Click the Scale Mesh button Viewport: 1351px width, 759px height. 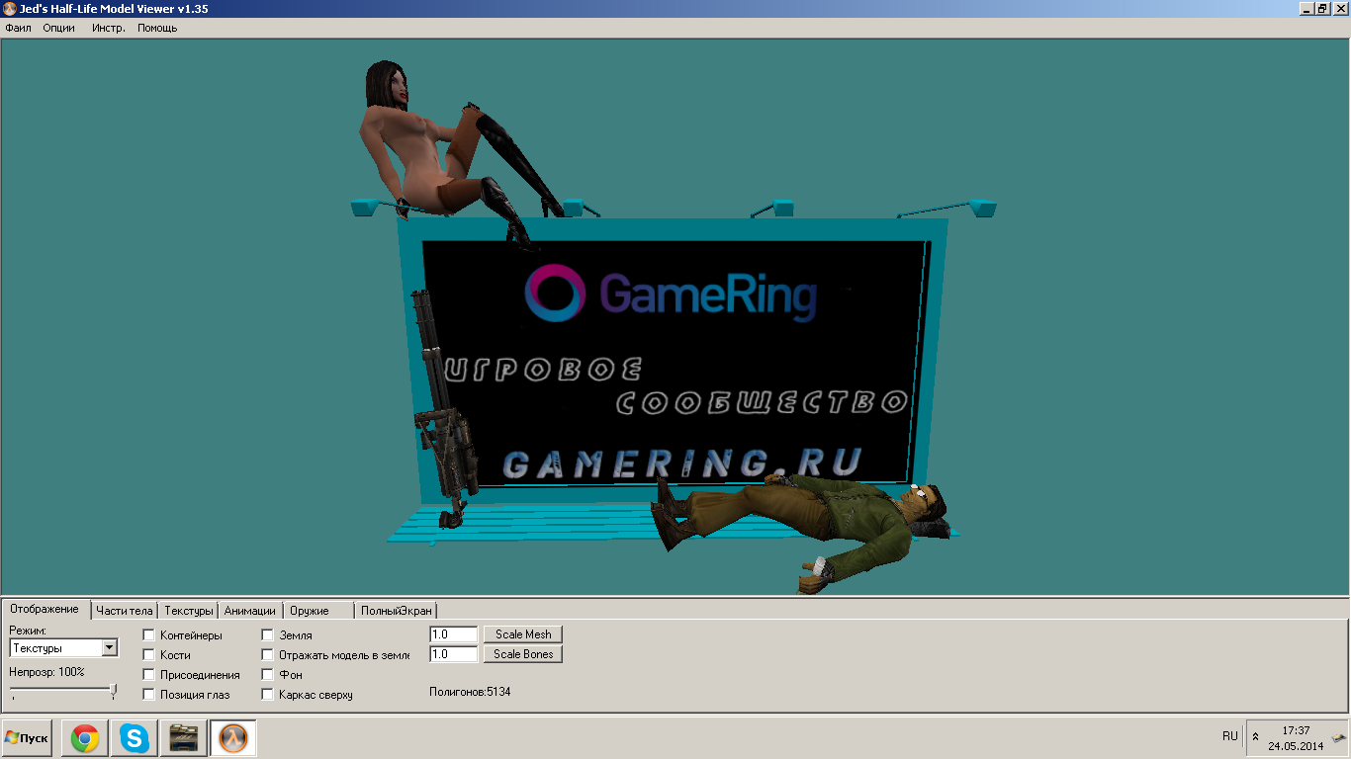[x=523, y=634]
